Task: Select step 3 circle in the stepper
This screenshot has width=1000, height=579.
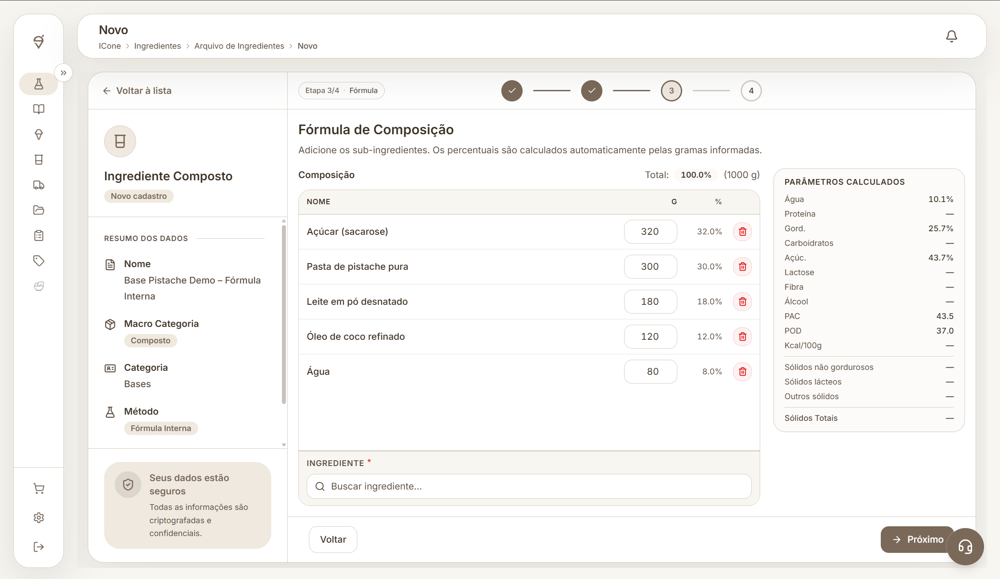Action: point(672,91)
